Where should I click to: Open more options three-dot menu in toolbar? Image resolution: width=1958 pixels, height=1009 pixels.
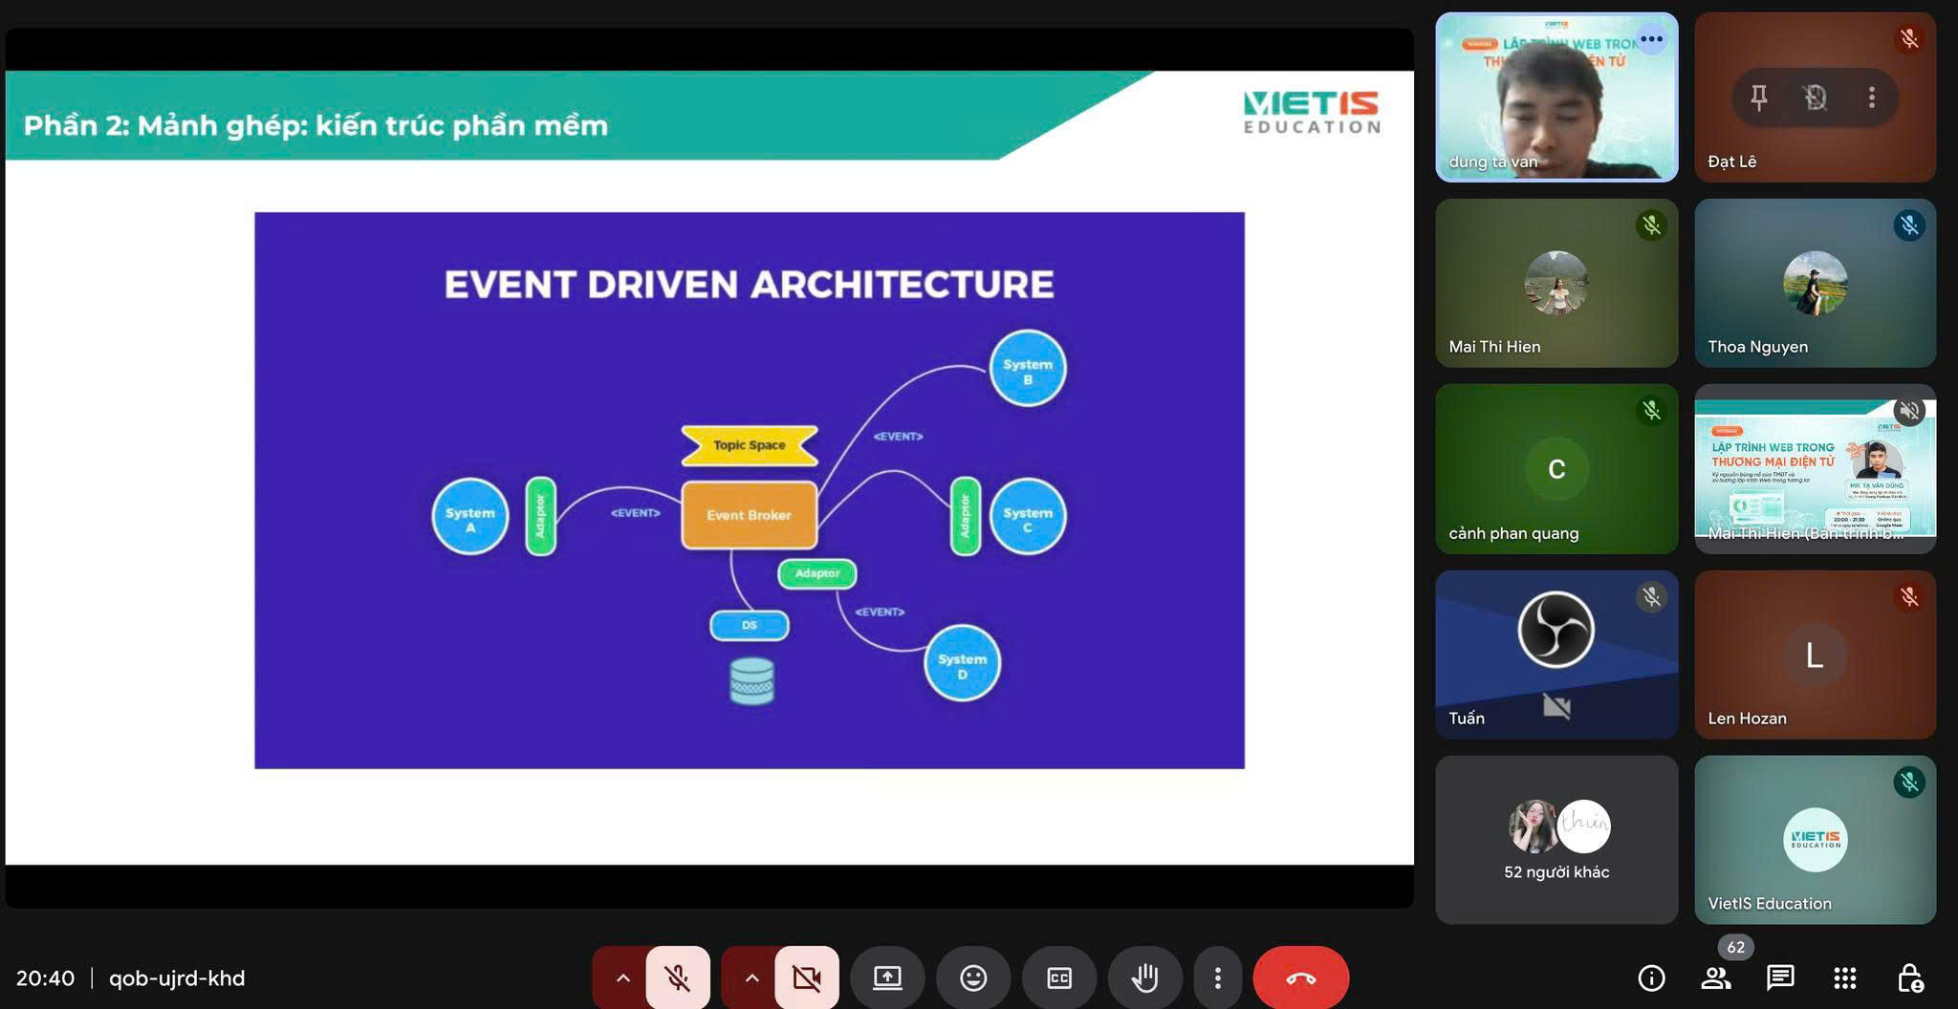pos(1217,977)
